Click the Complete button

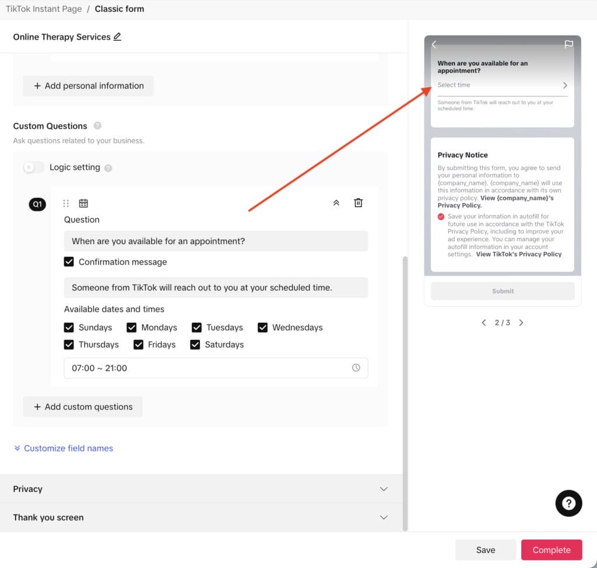click(x=551, y=549)
